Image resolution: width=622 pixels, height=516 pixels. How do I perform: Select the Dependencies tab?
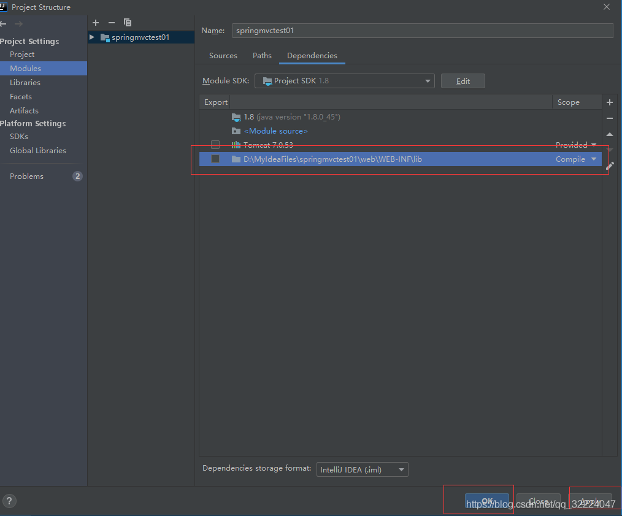(x=312, y=56)
